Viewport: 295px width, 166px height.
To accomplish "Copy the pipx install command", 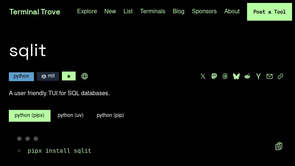I will pyautogui.click(x=279, y=146).
